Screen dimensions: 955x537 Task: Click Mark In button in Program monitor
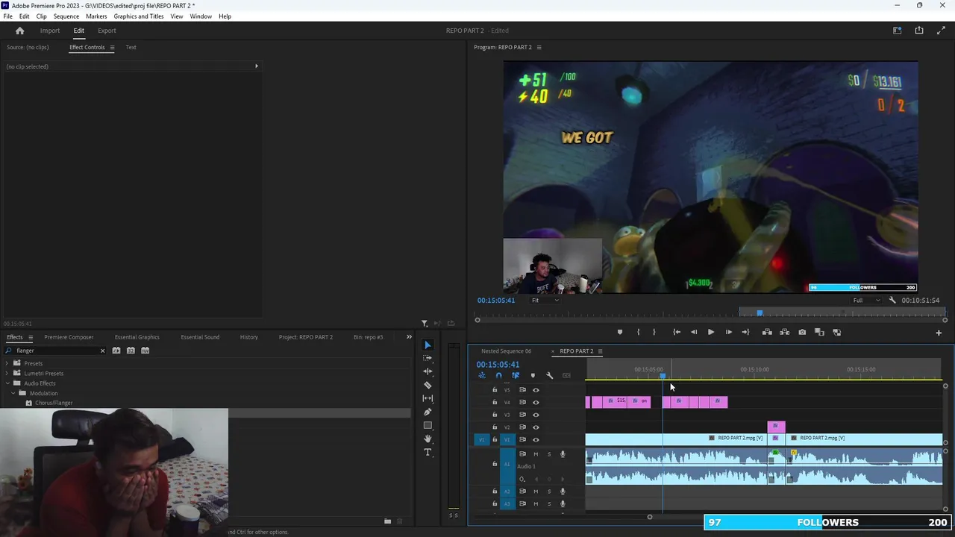(x=638, y=332)
